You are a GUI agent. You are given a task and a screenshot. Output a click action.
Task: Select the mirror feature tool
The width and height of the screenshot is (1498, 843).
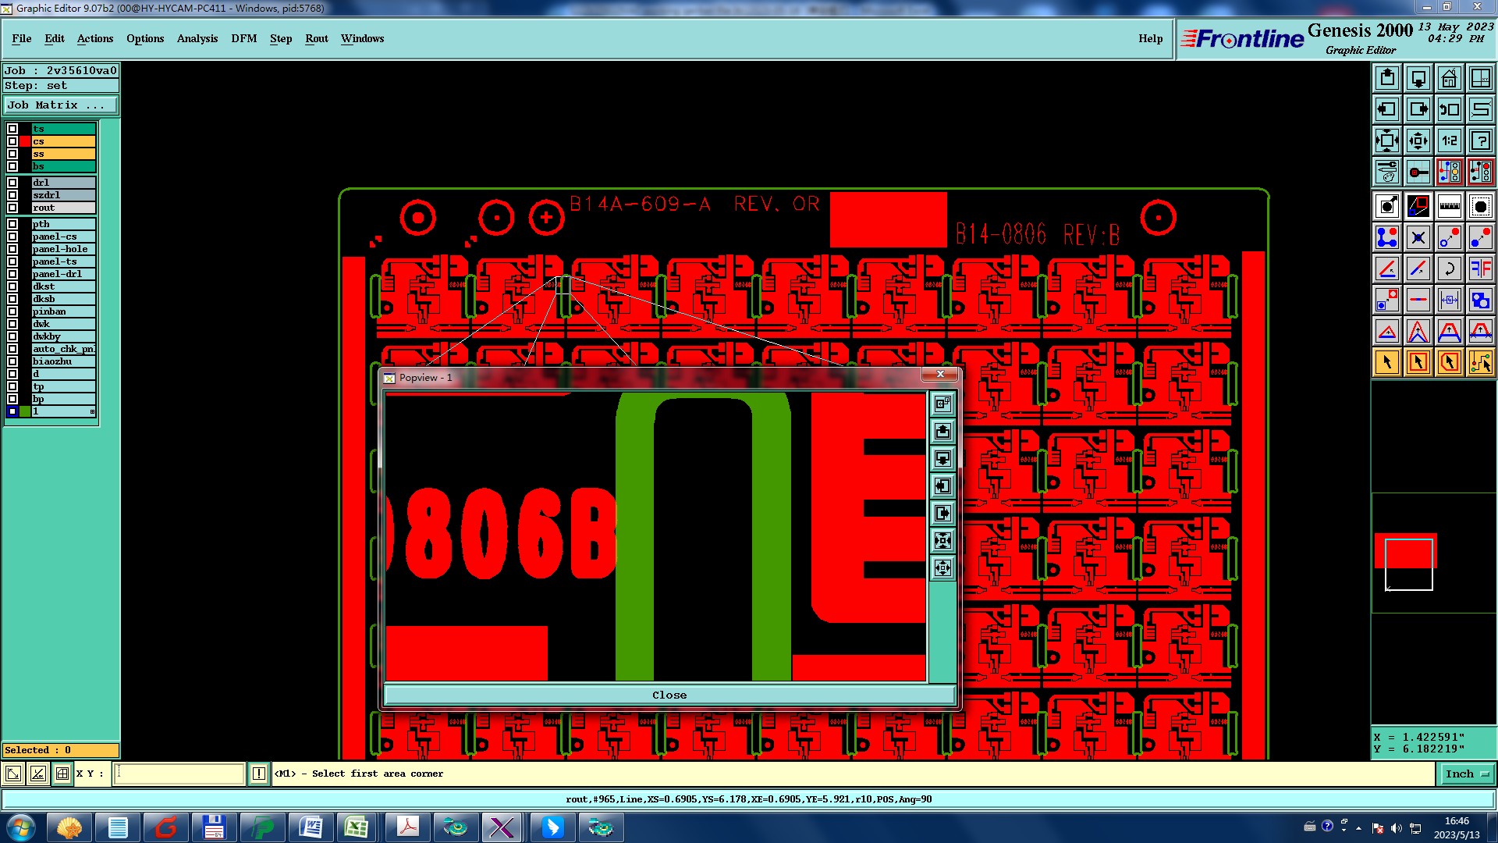pos(1480,269)
